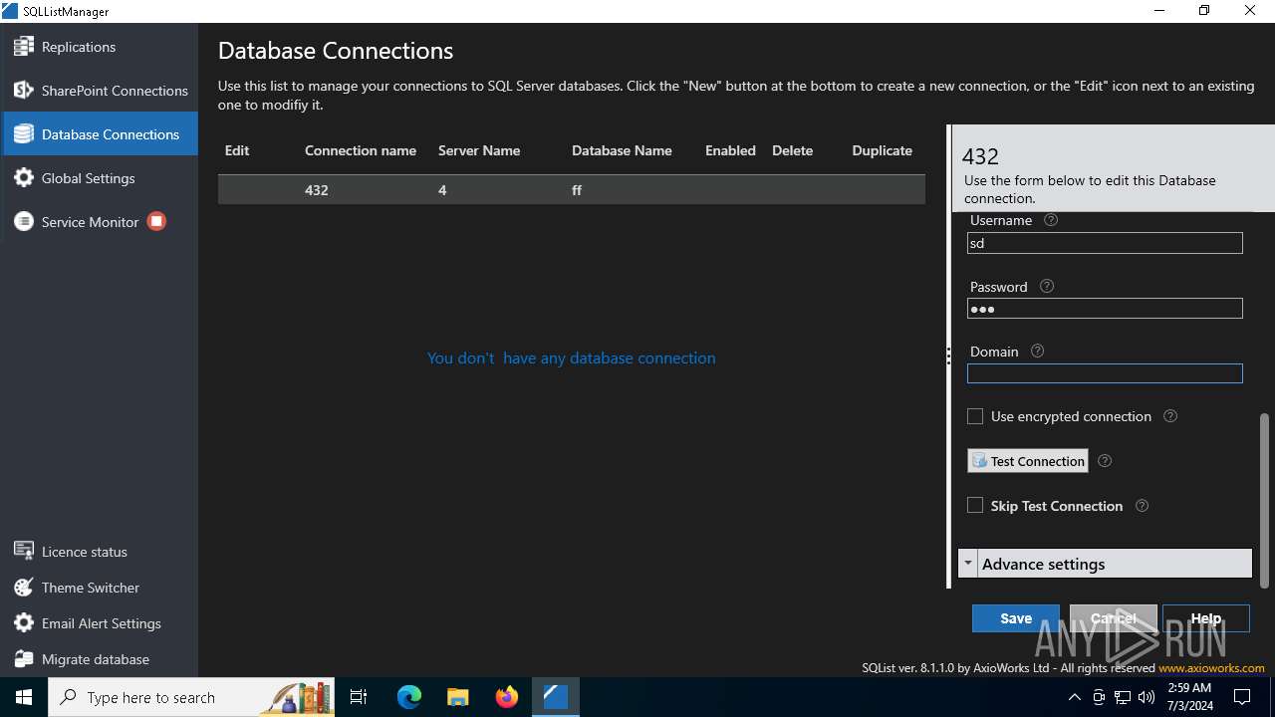Click the Service Monitor list icon
The height and width of the screenshot is (717, 1275).
24,222
